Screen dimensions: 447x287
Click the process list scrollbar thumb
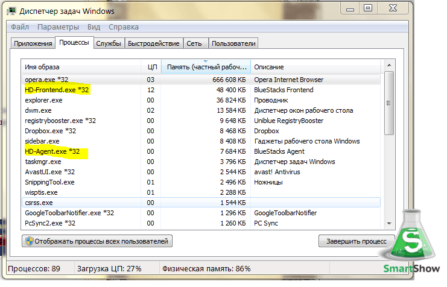(389, 103)
